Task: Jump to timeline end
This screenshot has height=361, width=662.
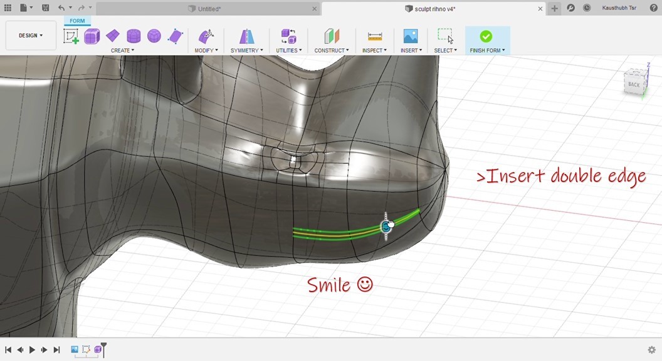Action: point(56,350)
